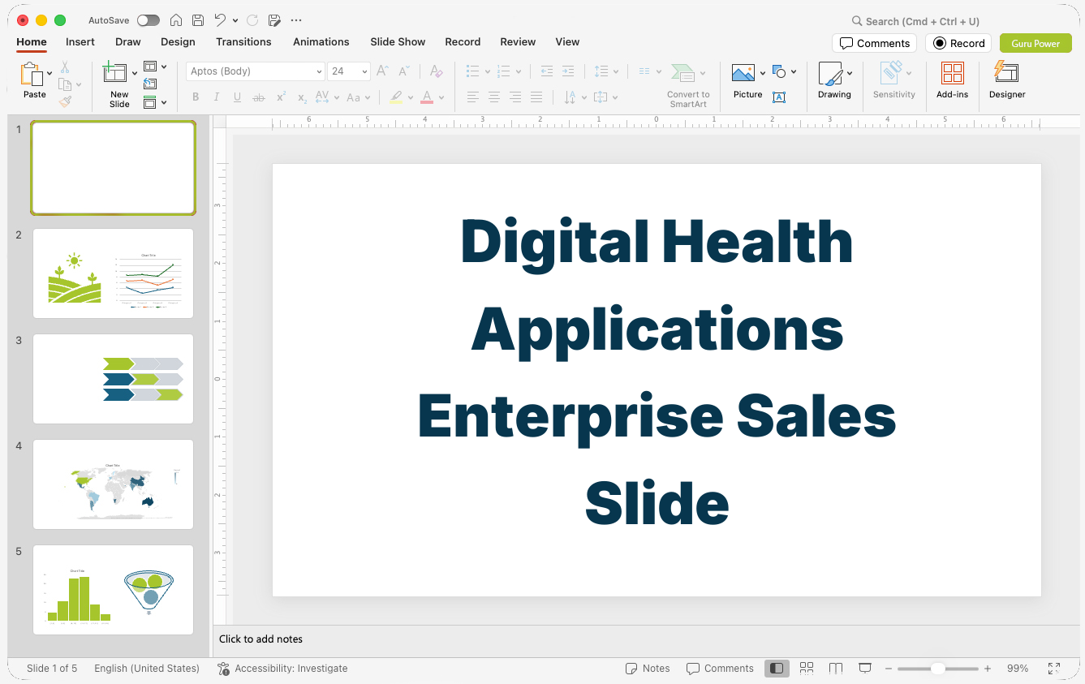Increase the list indent level
Viewport: 1085px width, 684px height.
click(568, 71)
